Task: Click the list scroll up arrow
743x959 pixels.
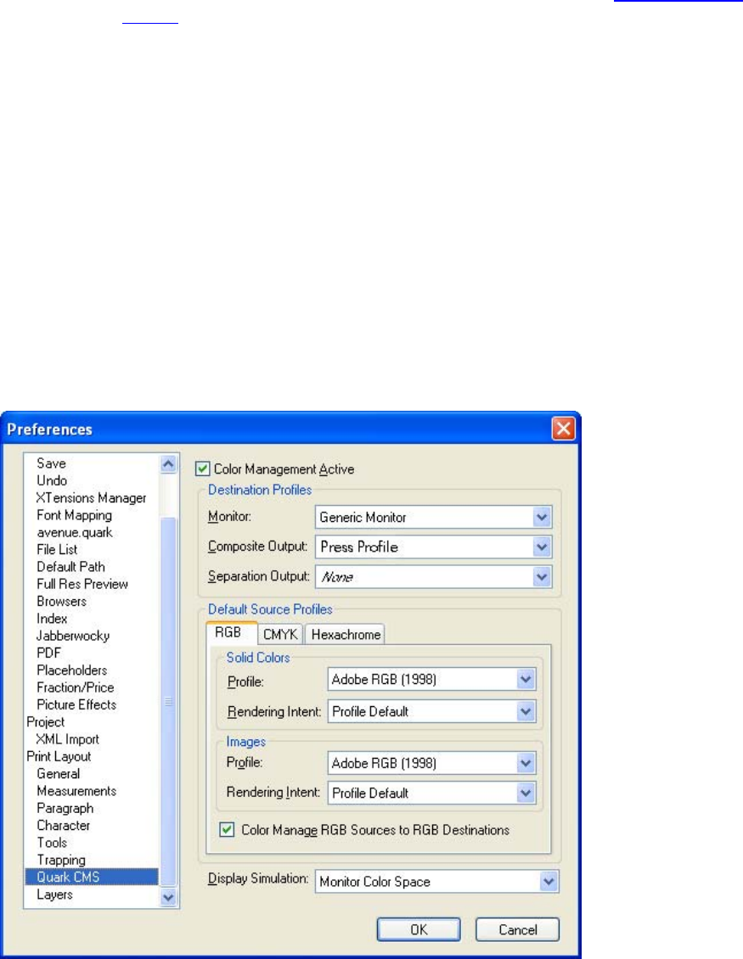Action: pyautogui.click(x=168, y=464)
